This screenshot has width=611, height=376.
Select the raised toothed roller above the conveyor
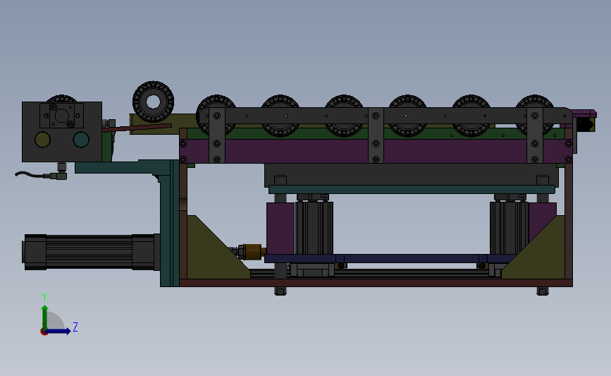click(153, 102)
